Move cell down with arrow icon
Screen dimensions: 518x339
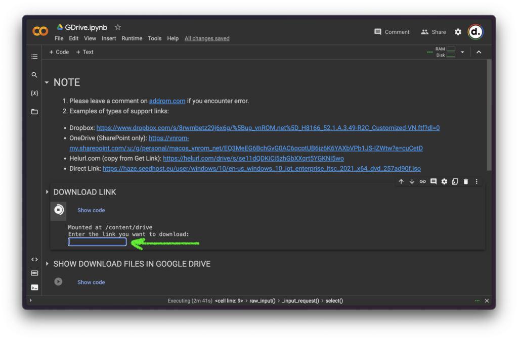click(412, 181)
